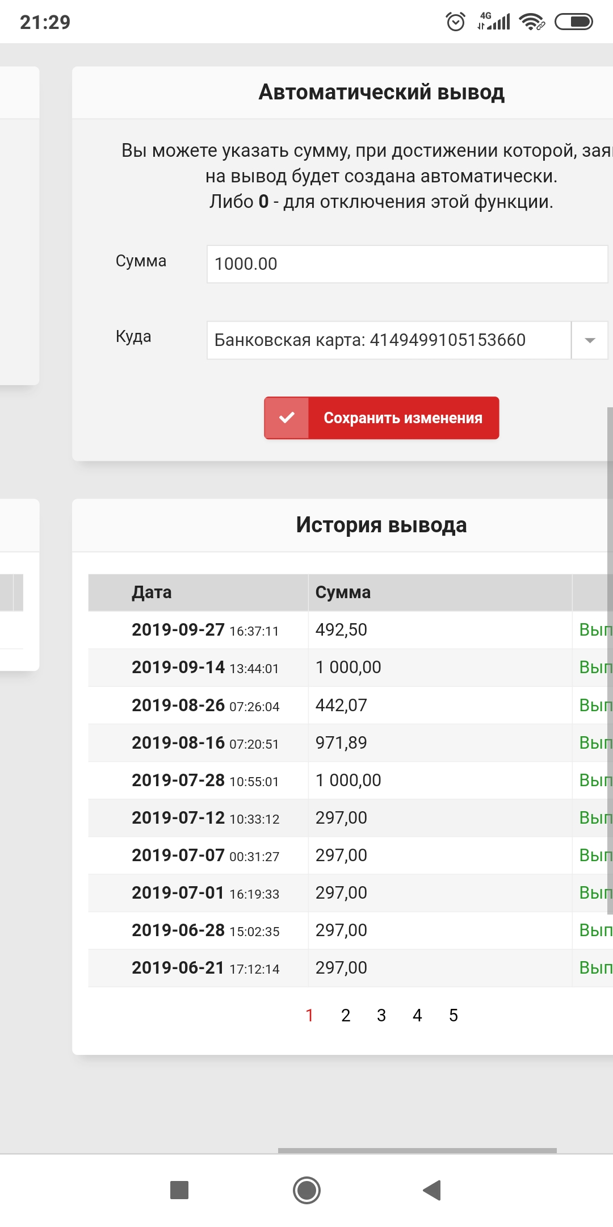Tap the alarm clock status icon
This screenshot has width=613, height=1227.
456,22
